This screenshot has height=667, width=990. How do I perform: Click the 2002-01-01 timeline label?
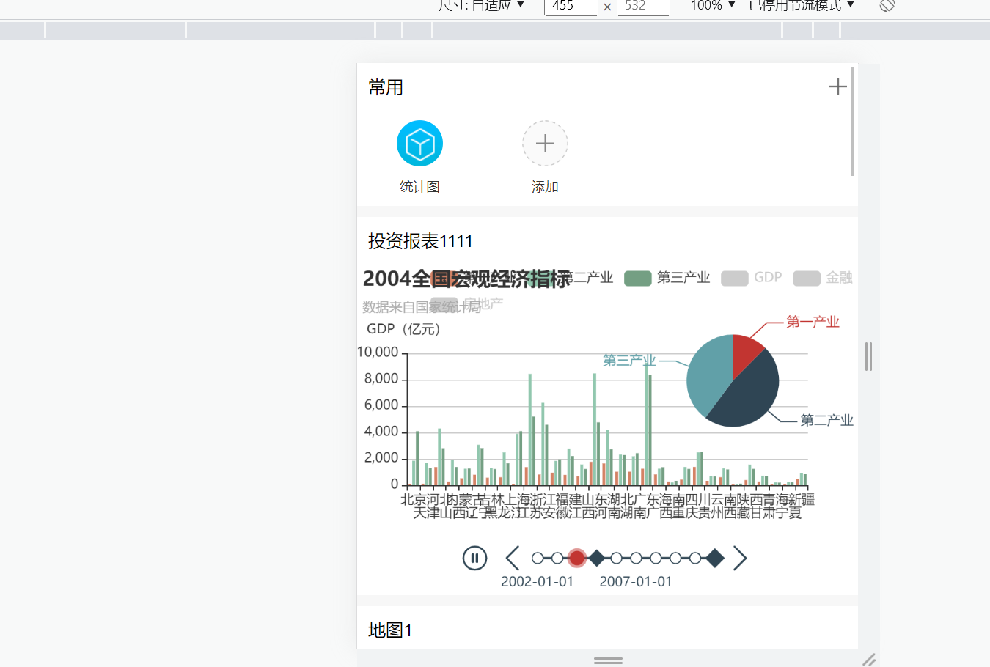(x=537, y=582)
